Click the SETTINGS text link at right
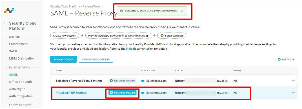 (288, 60)
